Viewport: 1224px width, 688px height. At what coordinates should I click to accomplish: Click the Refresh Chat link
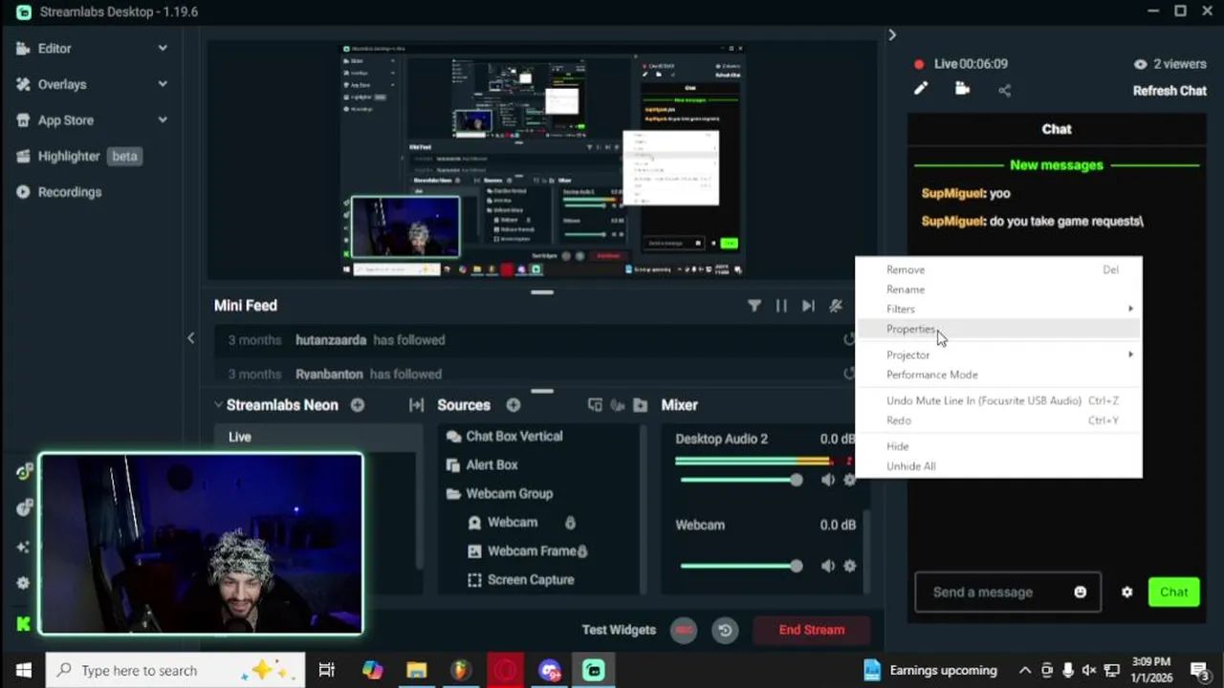(1169, 91)
